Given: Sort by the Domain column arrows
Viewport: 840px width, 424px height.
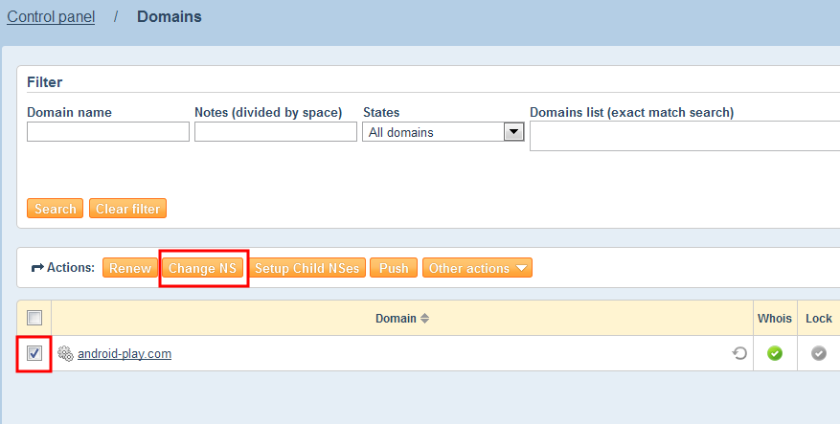Looking at the screenshot, I should 425,319.
